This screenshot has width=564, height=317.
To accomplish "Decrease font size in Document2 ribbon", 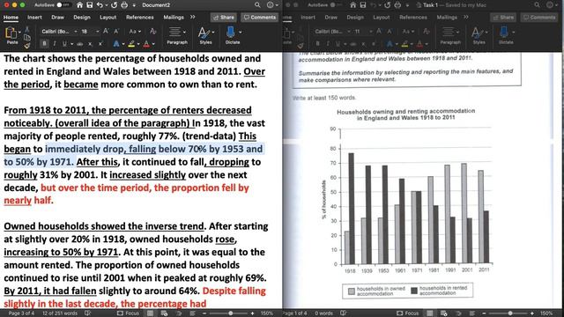I will [116, 32].
